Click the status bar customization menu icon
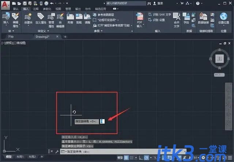Image resolution: width=234 pixels, height=162 pixels. click(230, 158)
